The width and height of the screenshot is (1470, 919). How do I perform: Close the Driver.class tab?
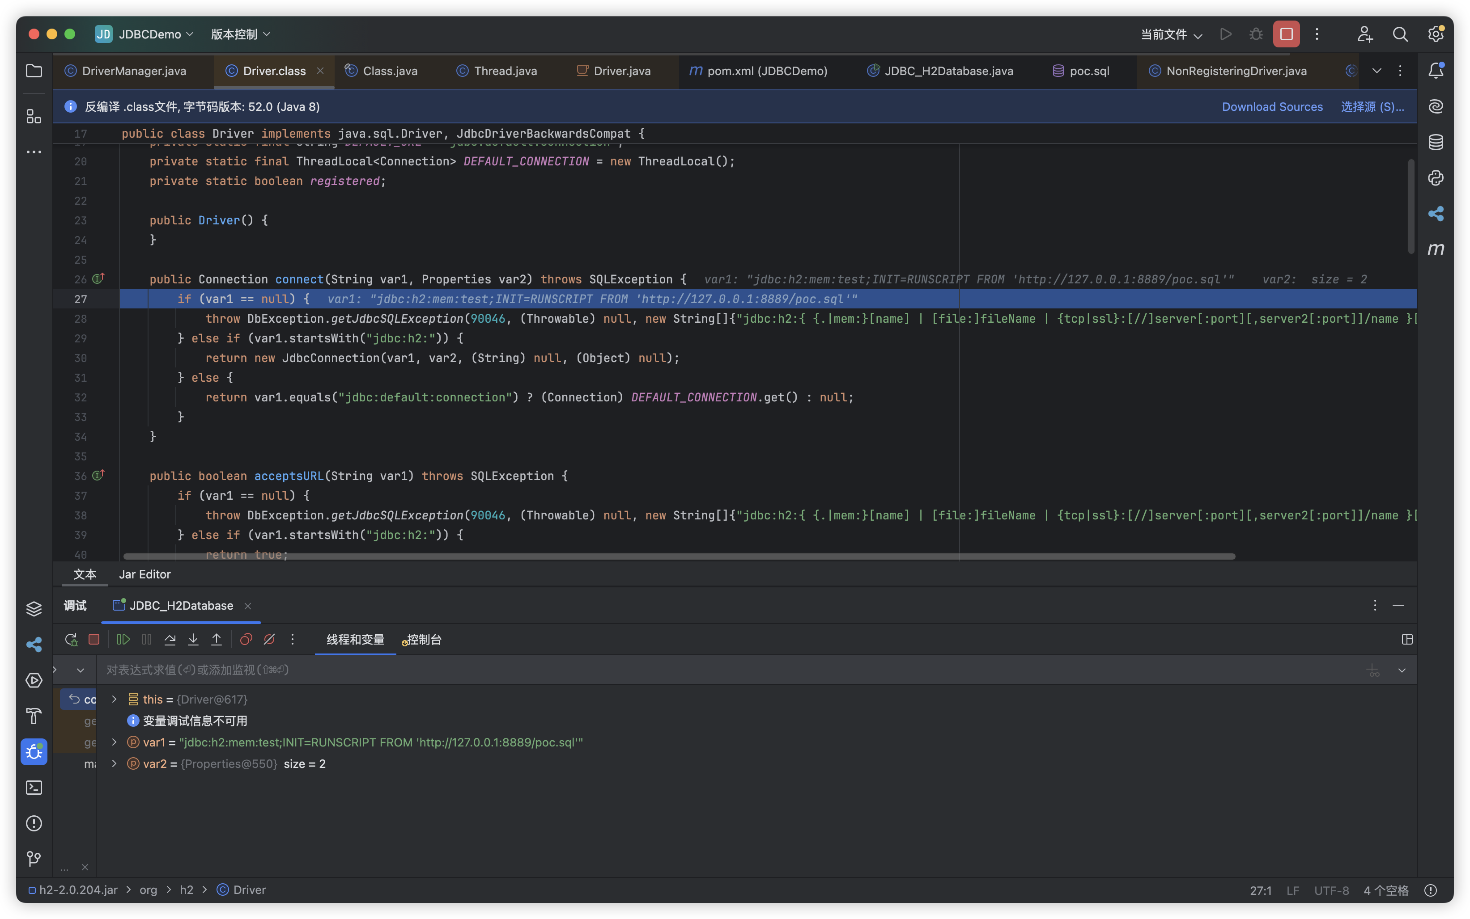pyautogui.click(x=320, y=71)
